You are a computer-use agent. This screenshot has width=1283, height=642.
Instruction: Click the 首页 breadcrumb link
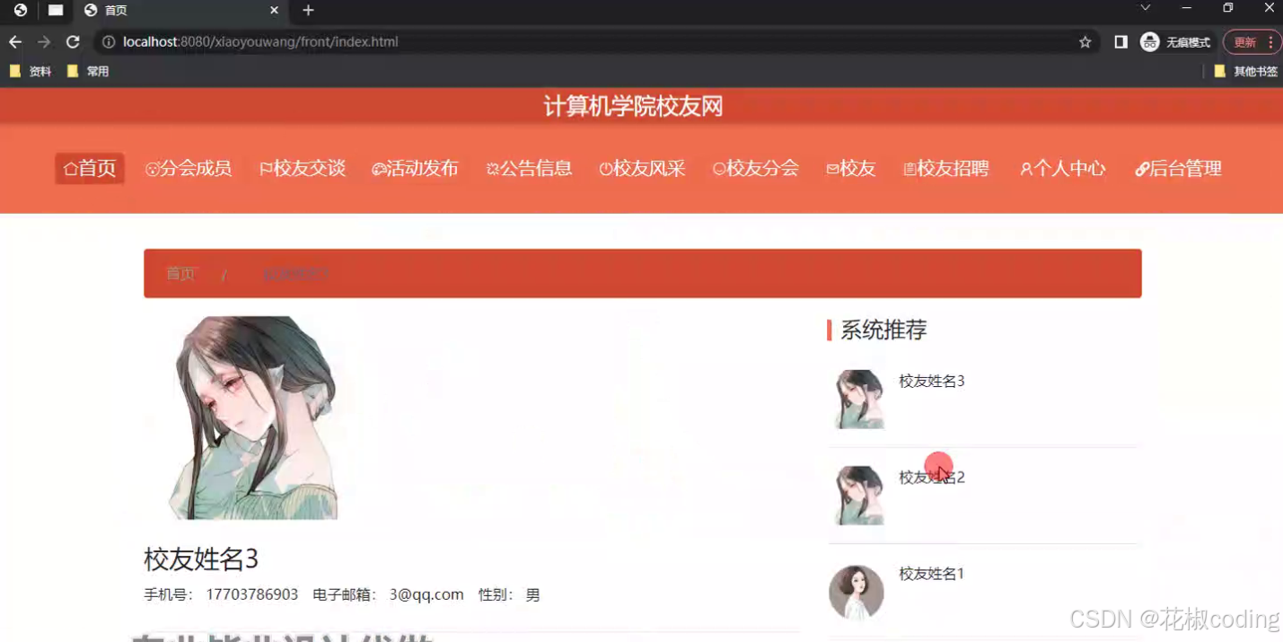tap(180, 273)
